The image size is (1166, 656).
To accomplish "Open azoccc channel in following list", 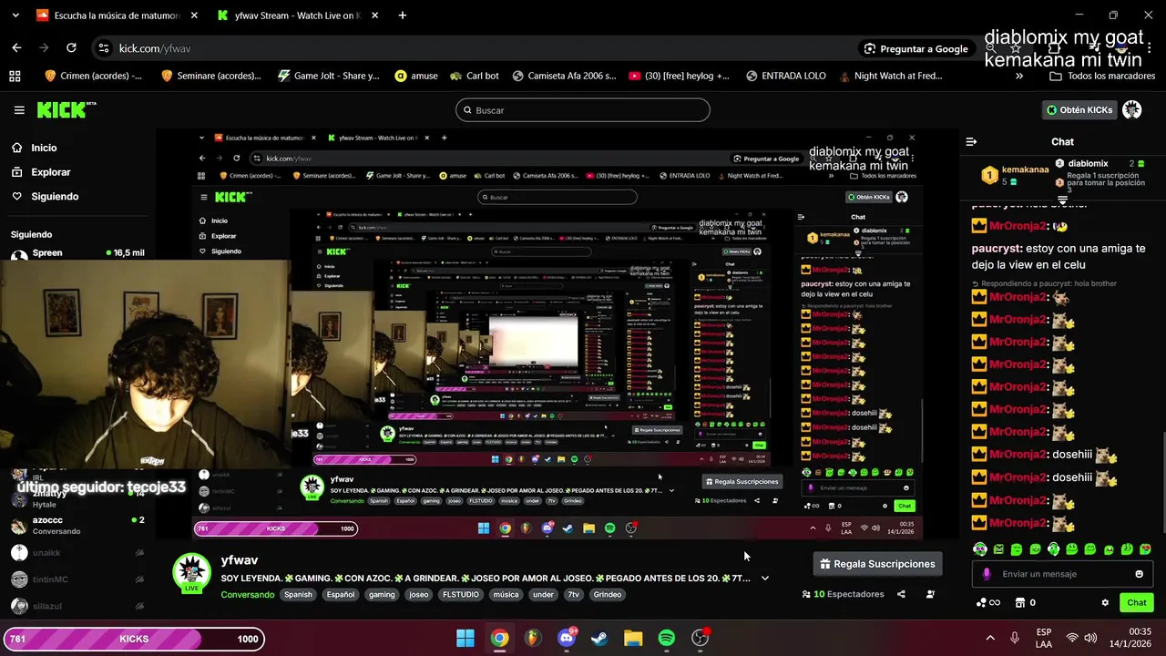I will click(77, 525).
